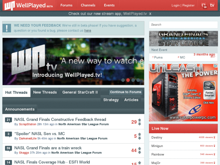The image size is (220, 165).
Task: Upvote NASL Grand Finals Constructive Feedback thread
Action: click(x=140, y=120)
